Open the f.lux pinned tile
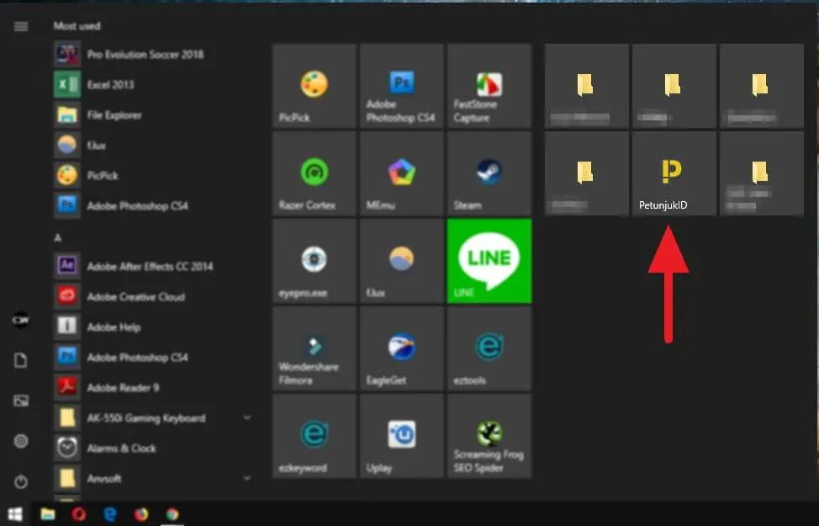Screen dimensions: 819x526 tap(402, 261)
